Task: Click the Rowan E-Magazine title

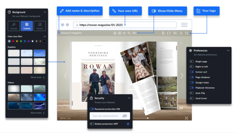Action: coord(71,33)
